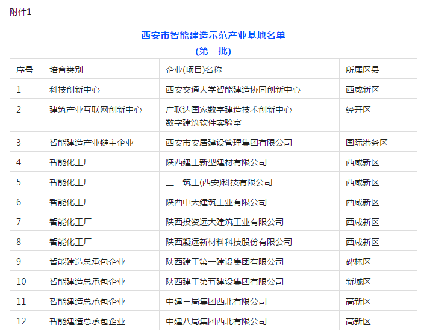Click the 智能建造产业链主企业 category cell

pyautogui.click(x=92, y=143)
